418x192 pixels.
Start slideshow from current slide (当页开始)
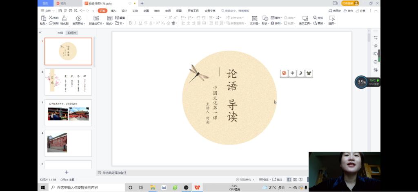tap(79, 18)
